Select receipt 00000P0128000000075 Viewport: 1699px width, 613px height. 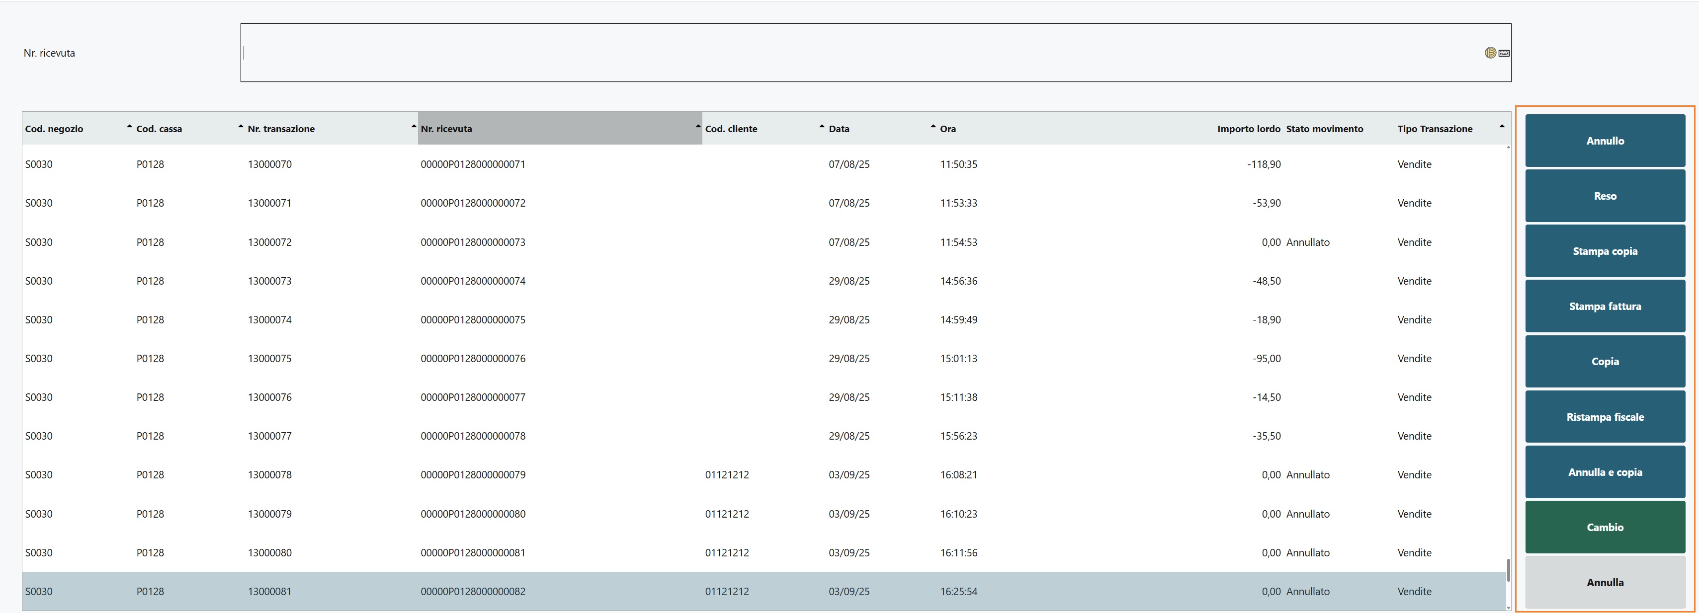tap(473, 320)
